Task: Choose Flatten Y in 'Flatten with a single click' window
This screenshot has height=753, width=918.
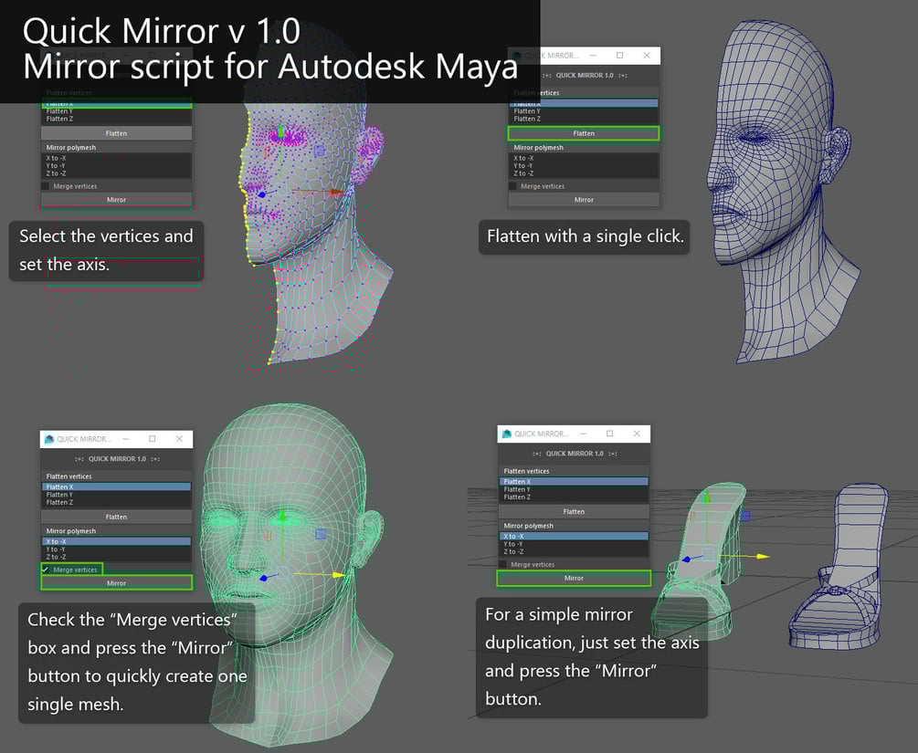Action: (583, 111)
